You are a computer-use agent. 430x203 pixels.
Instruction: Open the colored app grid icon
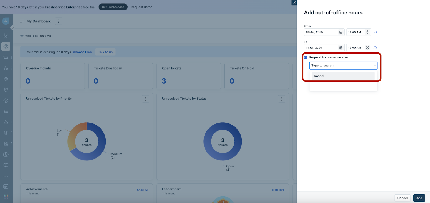6,197
